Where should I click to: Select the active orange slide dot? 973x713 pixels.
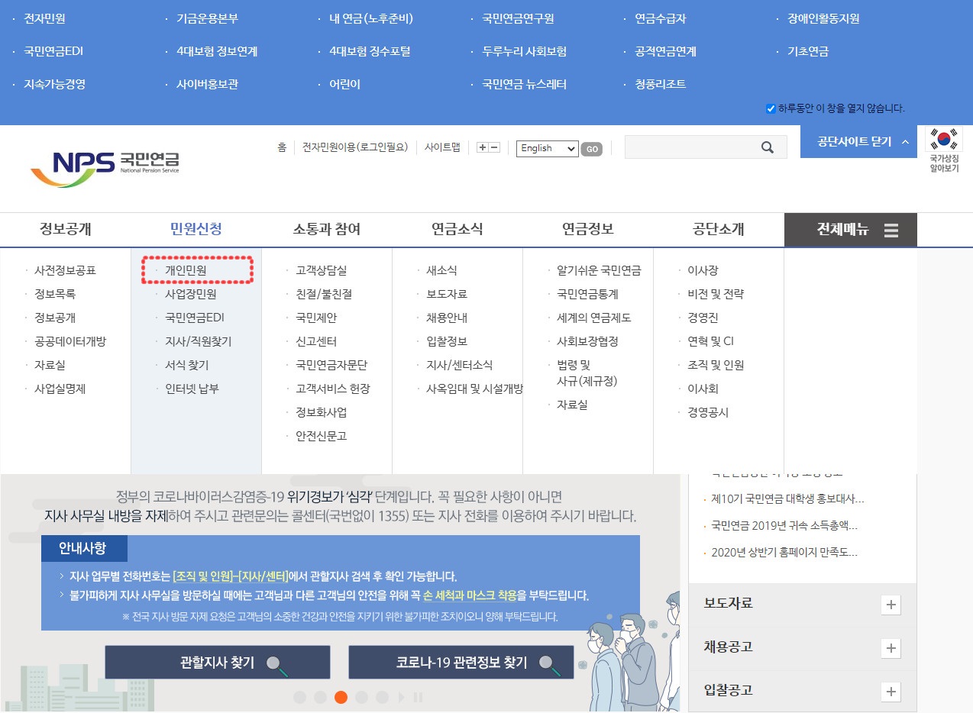tap(341, 697)
